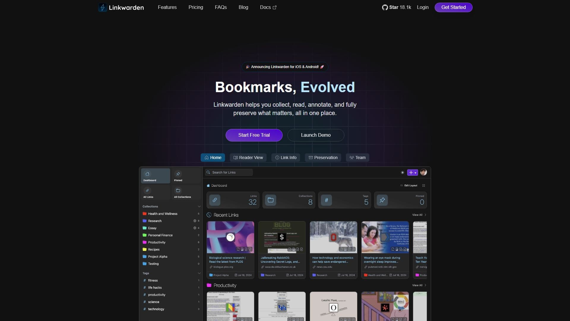Open the Essay collection
Image resolution: width=570 pixels, height=321 pixels.
(x=171, y=228)
